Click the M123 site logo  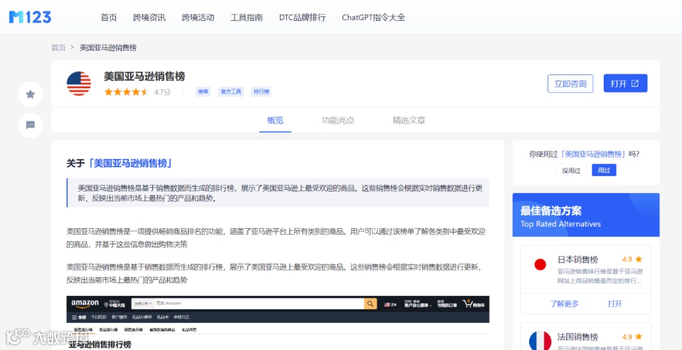click(x=30, y=17)
